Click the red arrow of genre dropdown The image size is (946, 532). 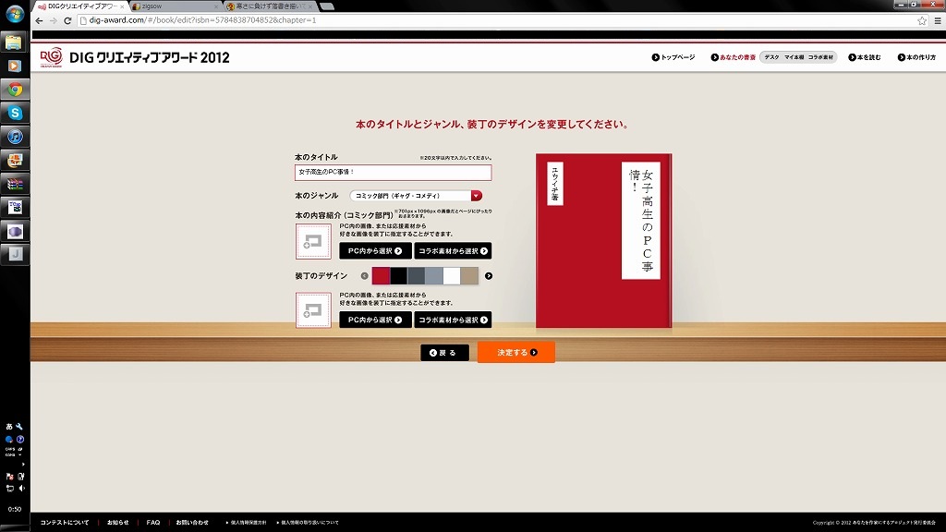coord(477,196)
